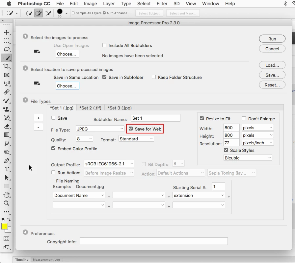Switch to the Measurement Log tab
The height and width of the screenshot is (263, 295).
tap(46, 260)
